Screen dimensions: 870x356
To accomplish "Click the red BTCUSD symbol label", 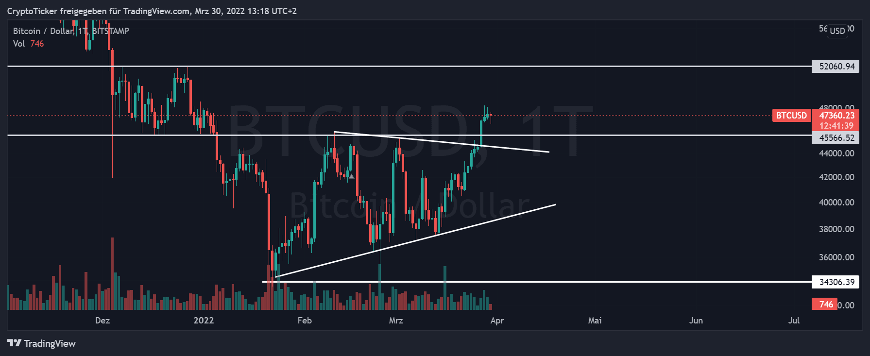I will [791, 116].
